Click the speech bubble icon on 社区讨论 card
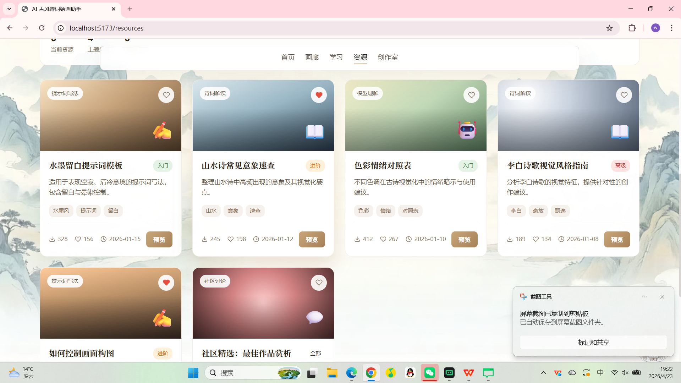 (314, 317)
